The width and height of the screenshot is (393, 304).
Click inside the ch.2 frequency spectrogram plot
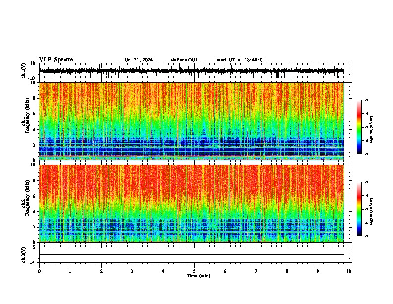pos(192,204)
